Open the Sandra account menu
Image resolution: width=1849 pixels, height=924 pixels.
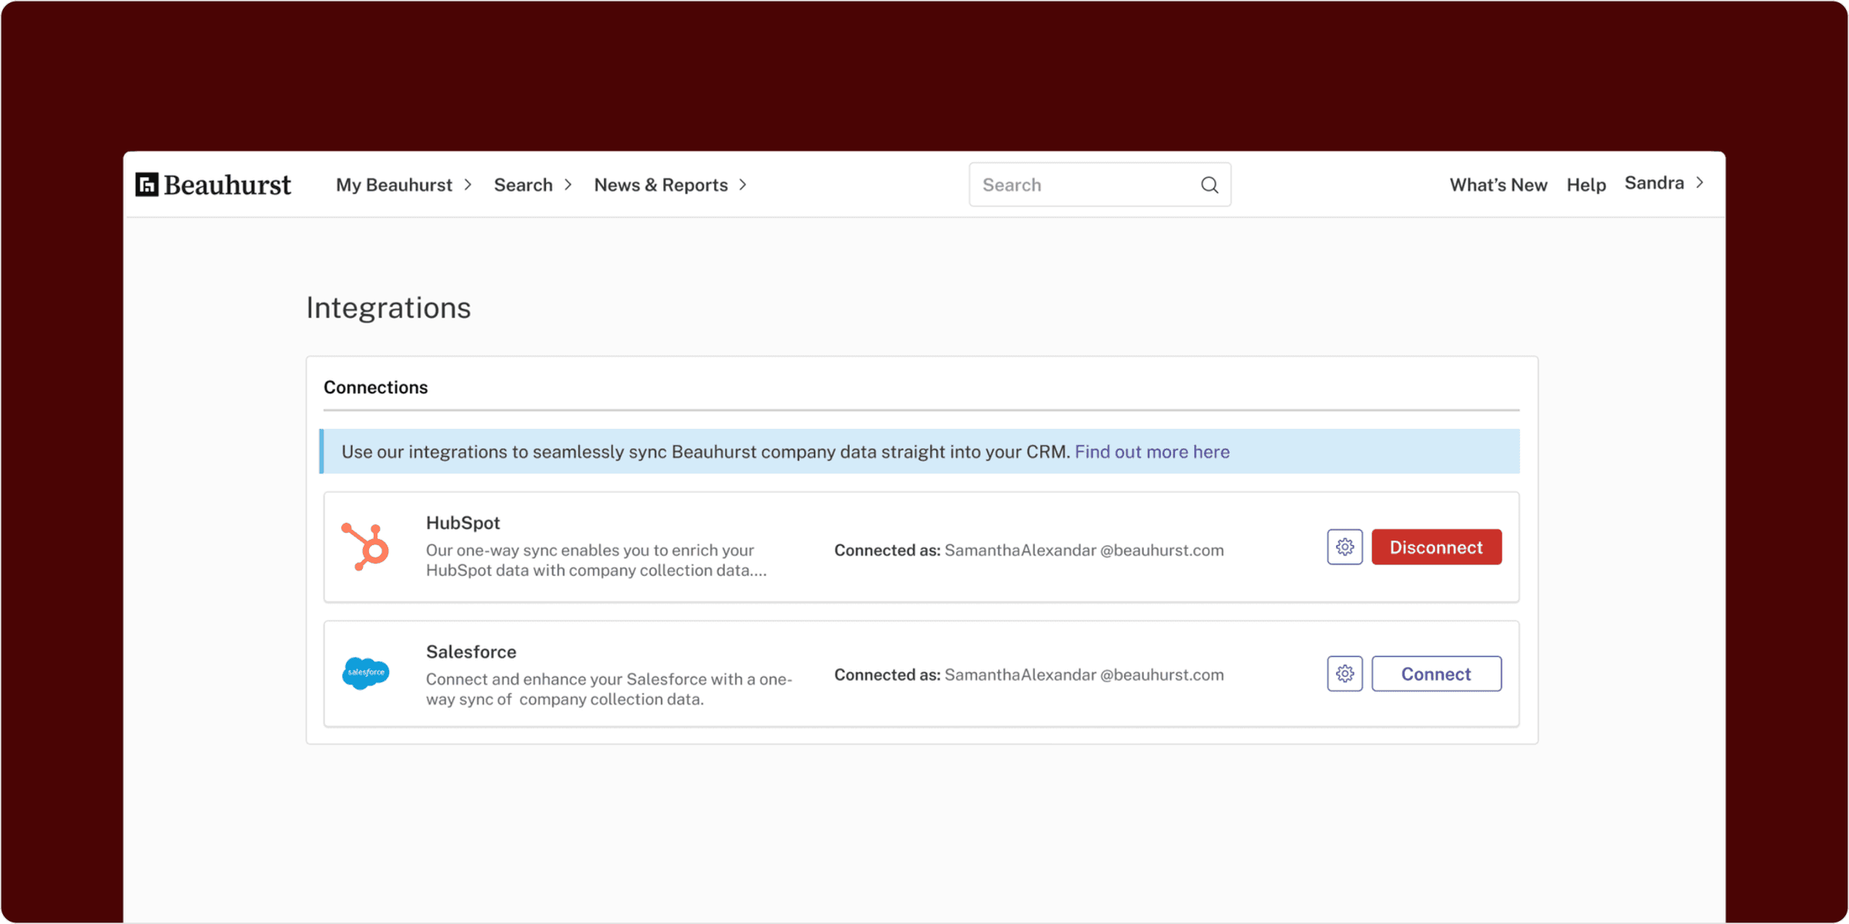(1664, 183)
